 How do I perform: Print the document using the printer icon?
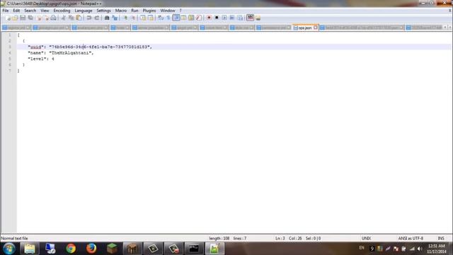coord(54,18)
